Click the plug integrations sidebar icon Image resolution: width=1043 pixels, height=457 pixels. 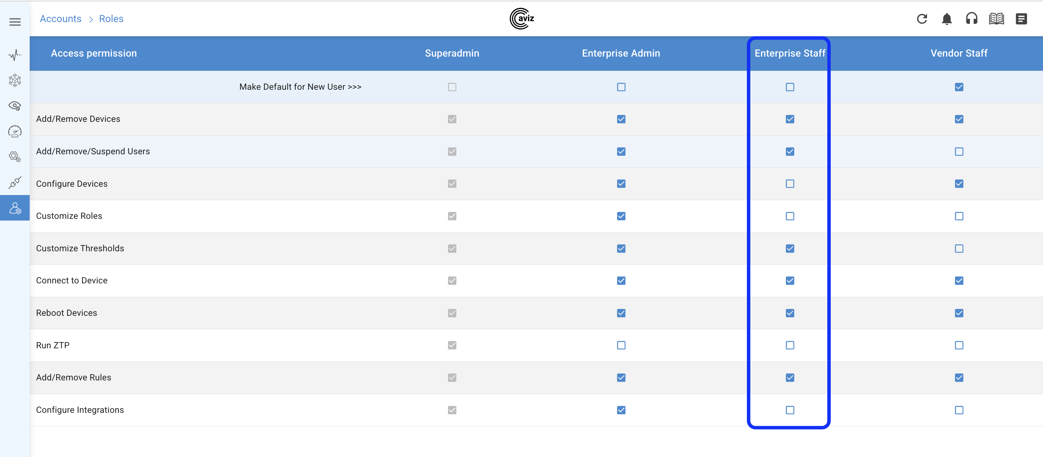click(15, 183)
